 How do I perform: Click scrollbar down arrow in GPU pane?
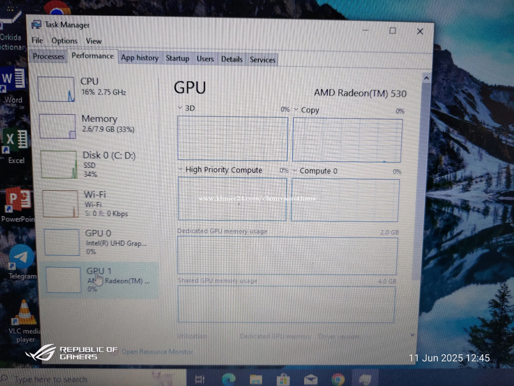point(413,335)
